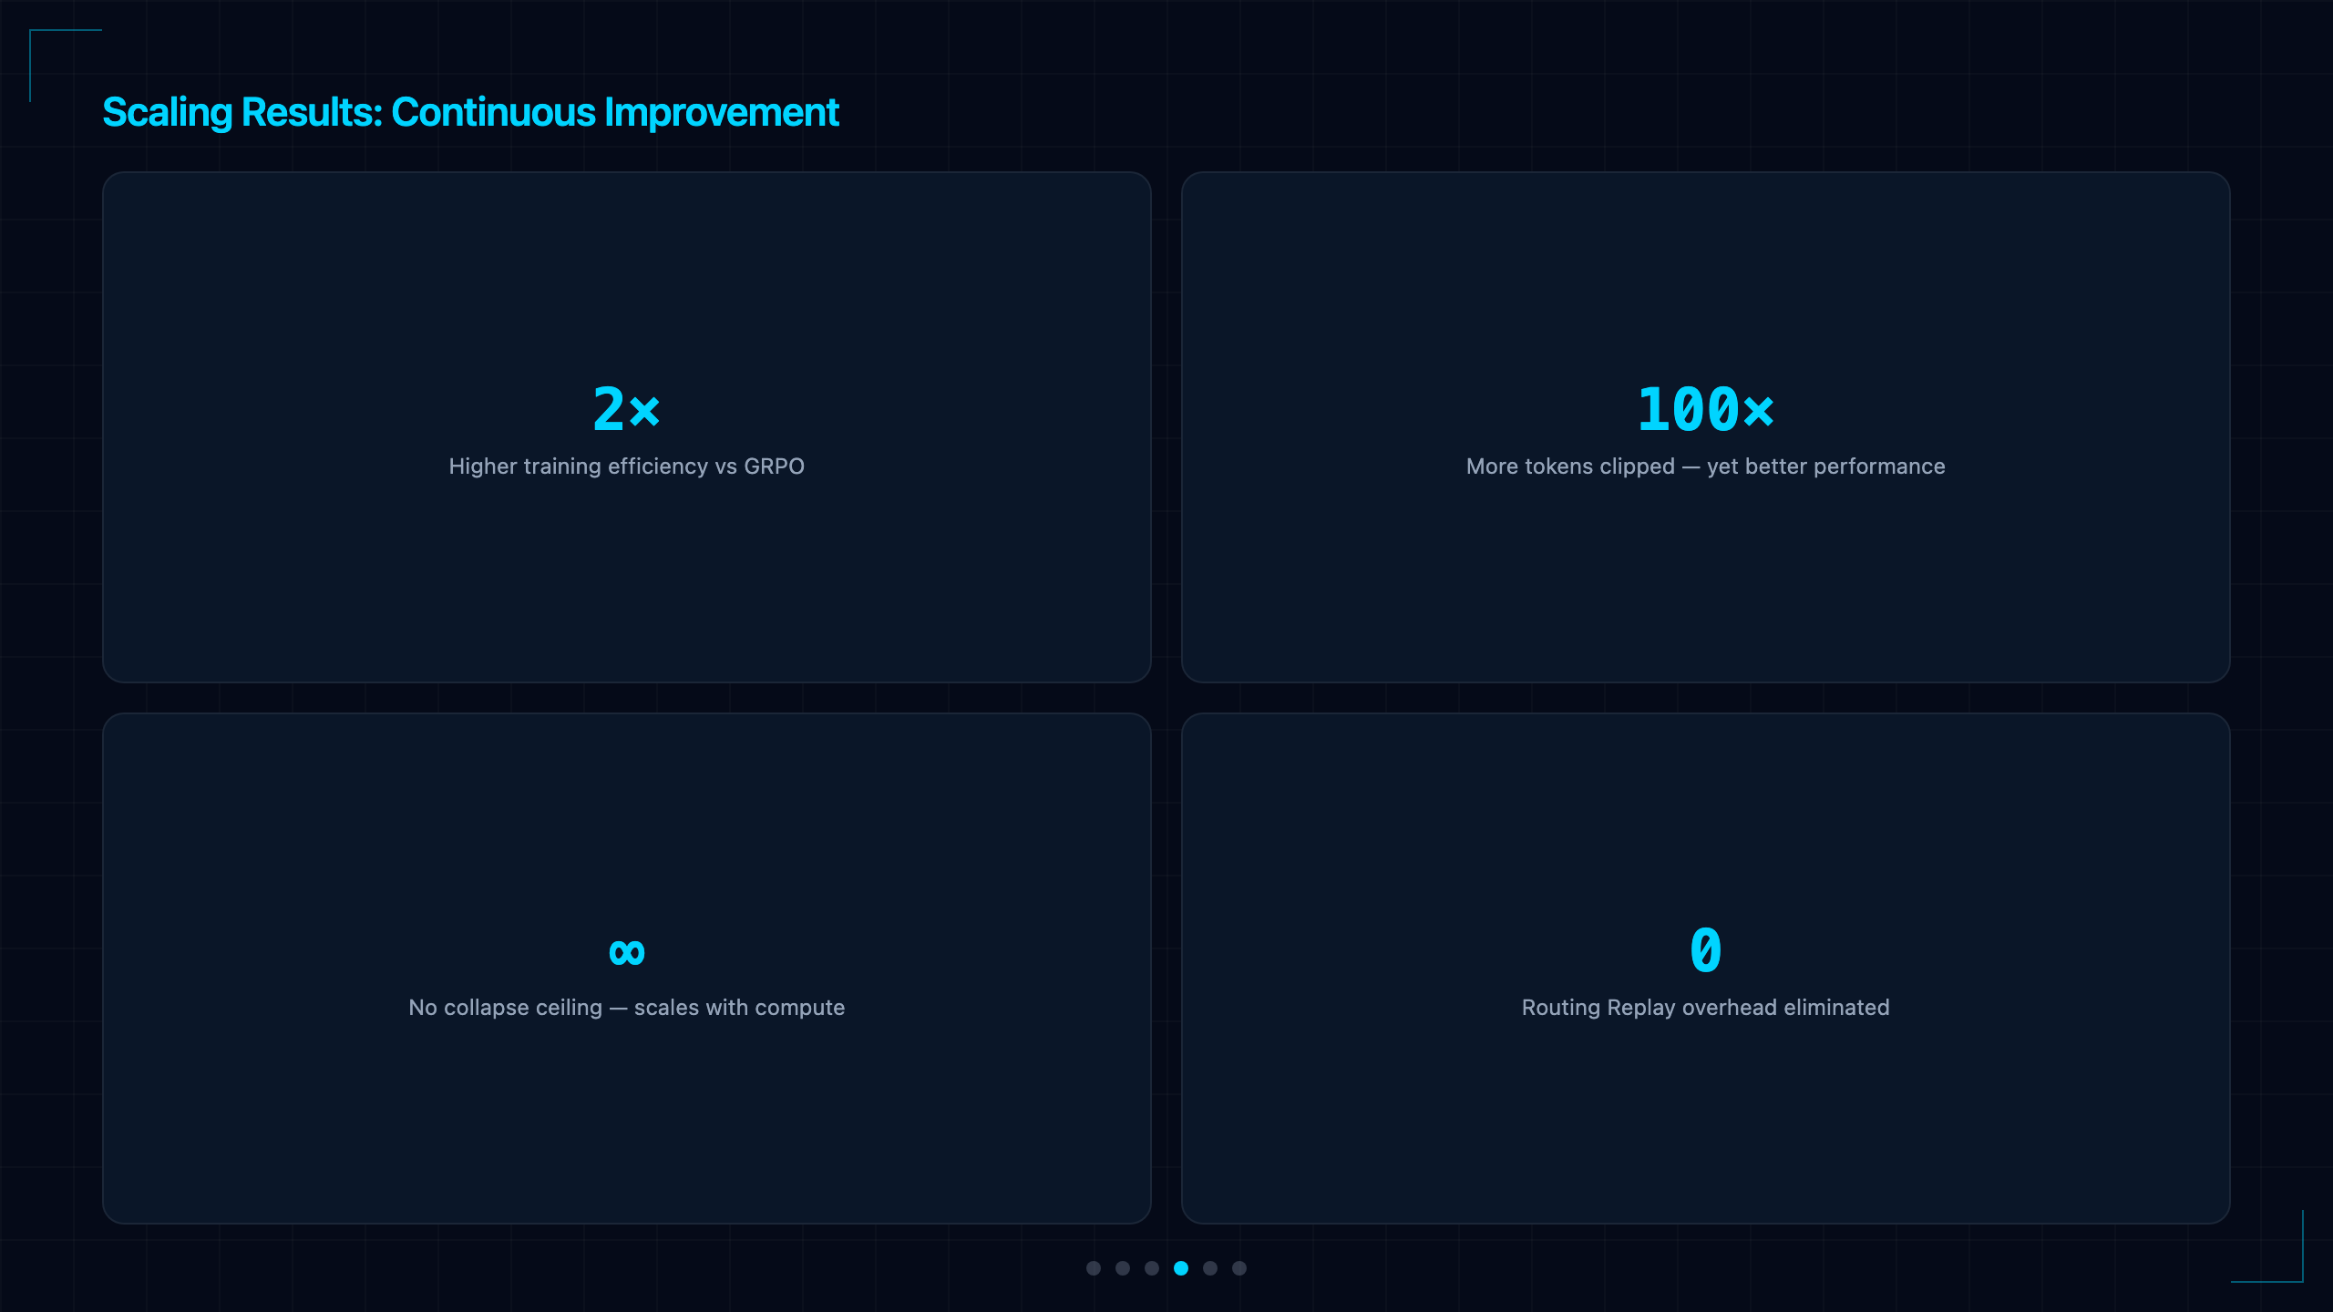Select the third slide pagination dot
The height and width of the screenshot is (1312, 2333).
tap(1152, 1268)
